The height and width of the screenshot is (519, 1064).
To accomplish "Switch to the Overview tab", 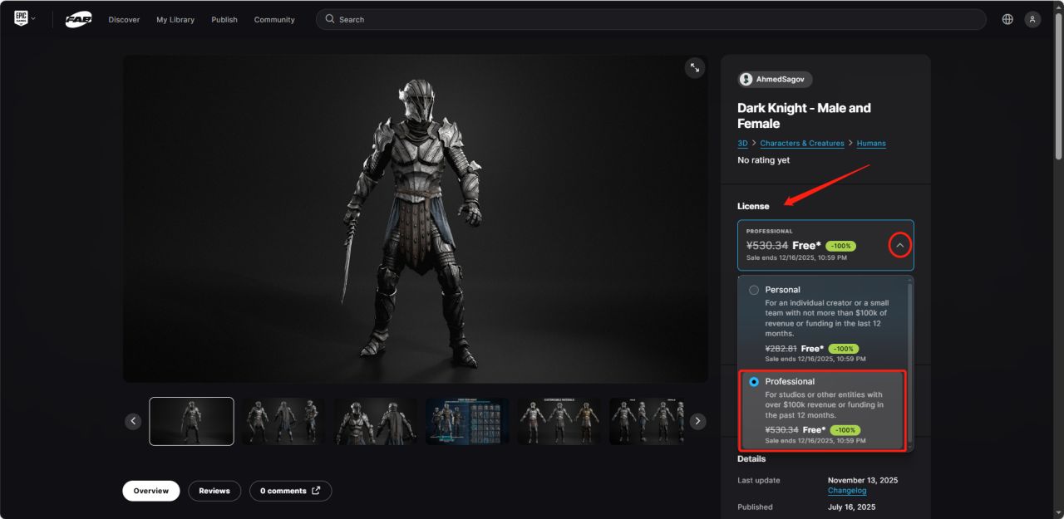I will [151, 491].
